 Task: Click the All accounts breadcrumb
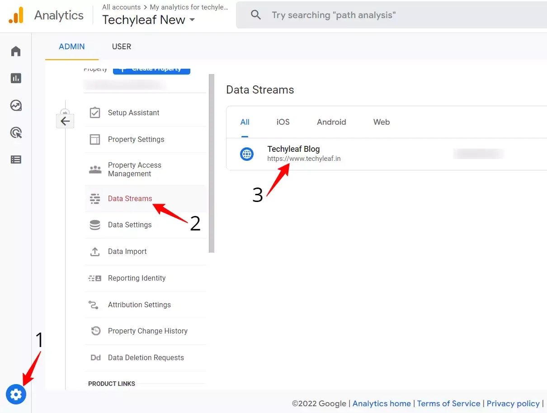pos(121,7)
